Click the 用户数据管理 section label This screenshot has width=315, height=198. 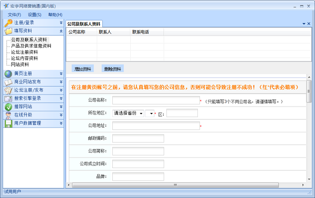tap(27, 123)
